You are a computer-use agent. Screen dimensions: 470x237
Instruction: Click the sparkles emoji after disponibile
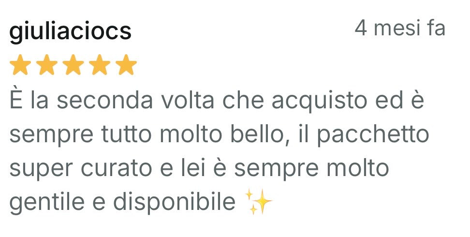tap(258, 202)
